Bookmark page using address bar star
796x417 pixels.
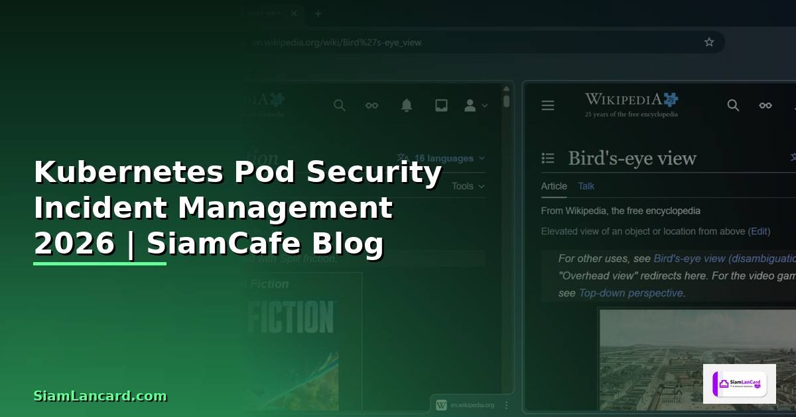[x=709, y=42]
